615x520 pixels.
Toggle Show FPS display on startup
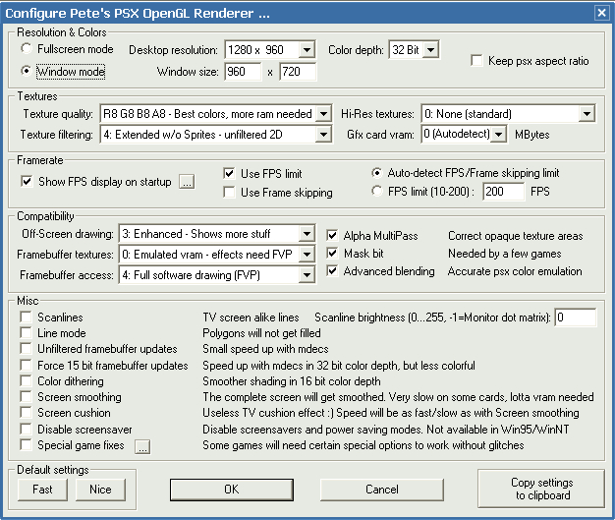click(27, 181)
